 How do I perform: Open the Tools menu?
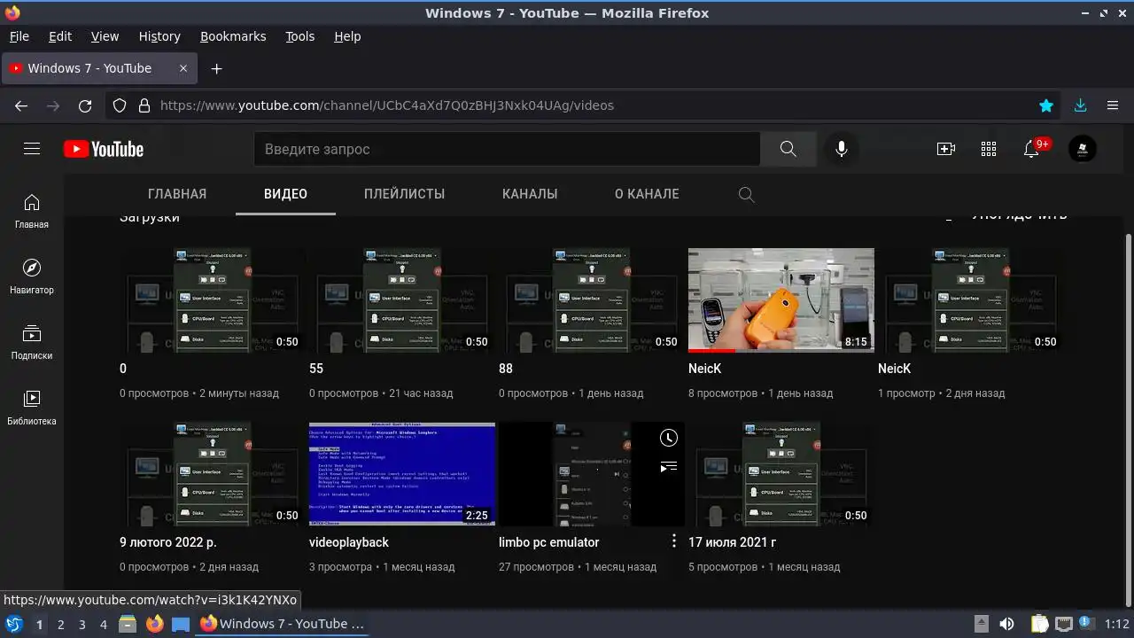(x=299, y=36)
